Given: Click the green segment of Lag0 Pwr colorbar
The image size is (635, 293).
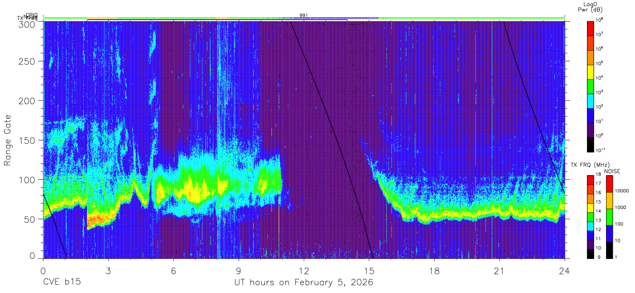Looking at the screenshot, I should 590,87.
